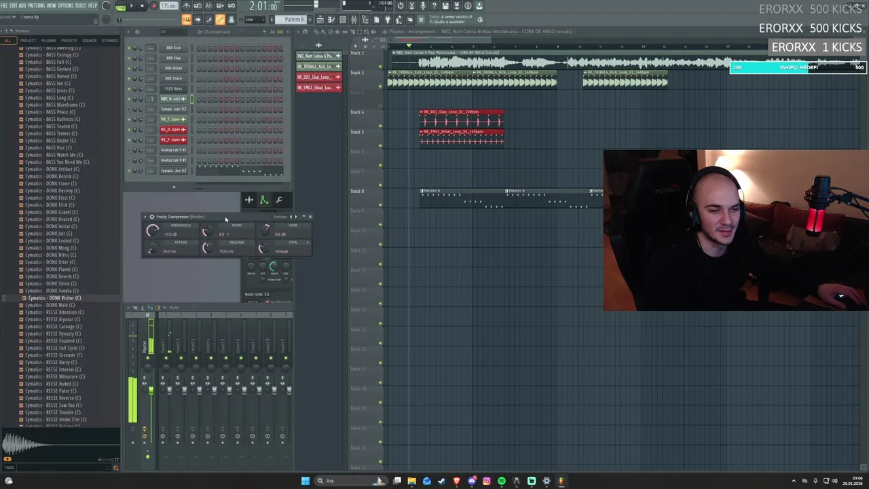The image size is (869, 489).
Task: Click the Track 8 label in playlist
Action: coord(357,192)
